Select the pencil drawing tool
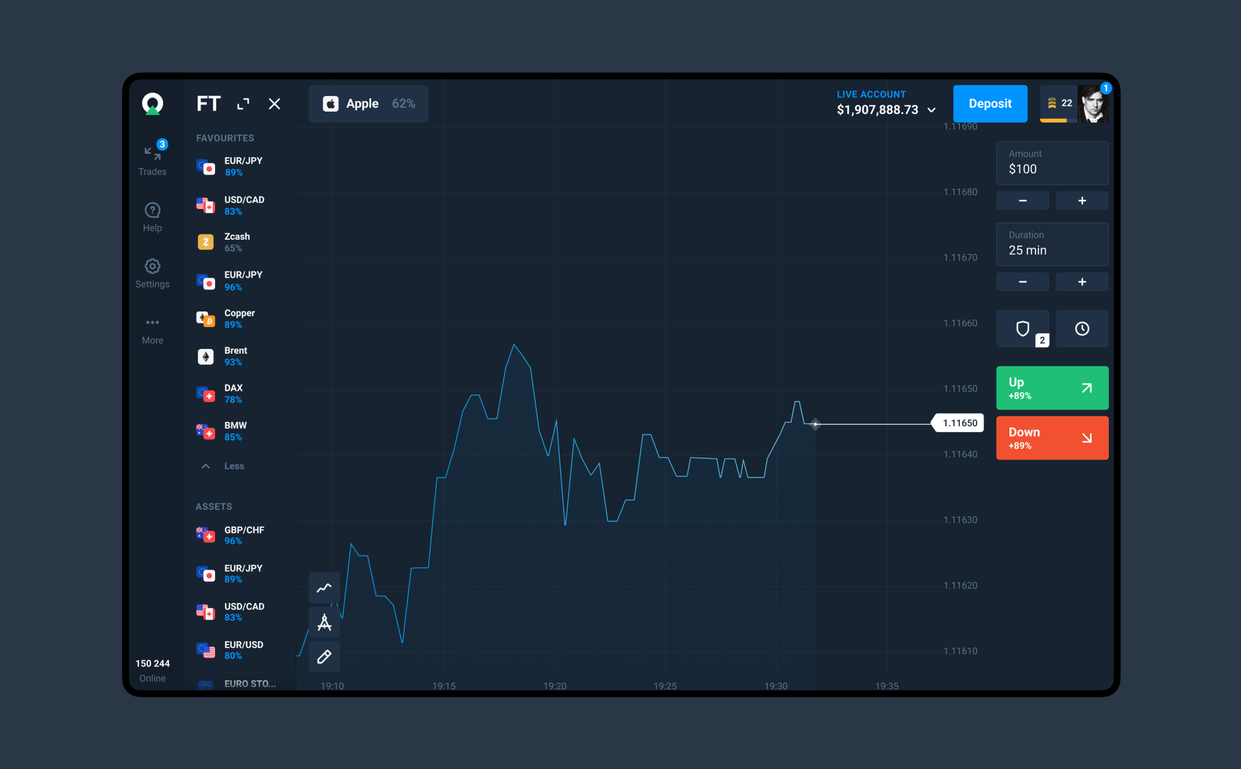Screen dimensions: 1241x769 (324, 656)
